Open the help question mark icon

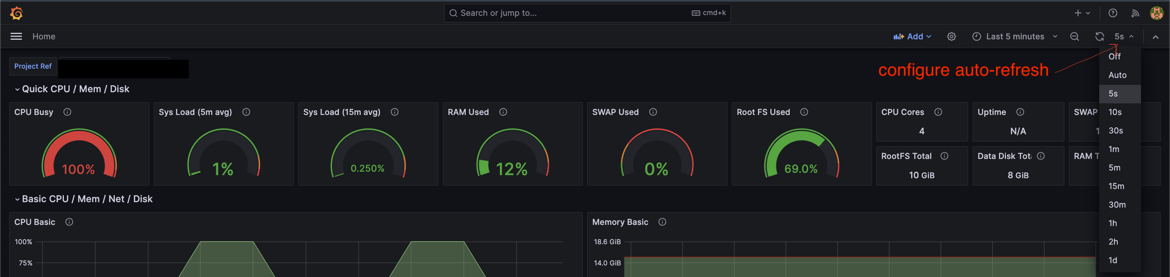pos(1112,13)
